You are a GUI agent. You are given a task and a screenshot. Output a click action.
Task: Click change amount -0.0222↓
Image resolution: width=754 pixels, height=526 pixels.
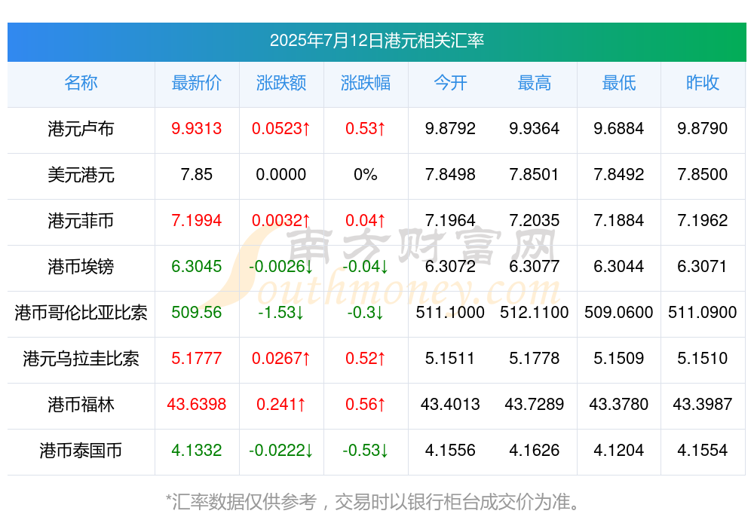(x=280, y=451)
